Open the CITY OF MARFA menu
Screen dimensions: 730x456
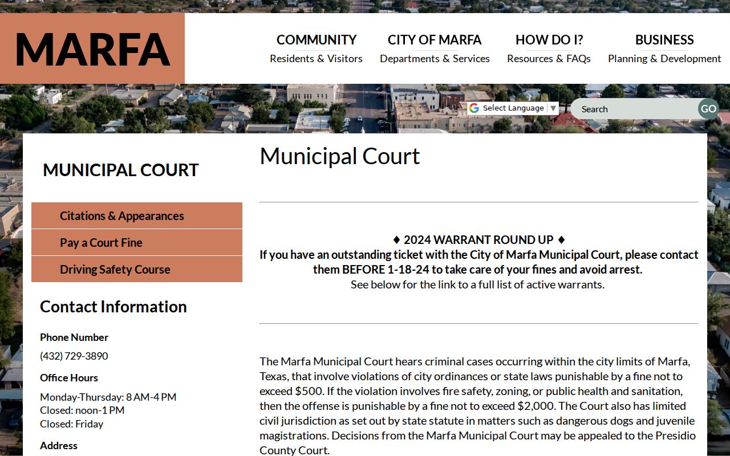[x=435, y=48]
